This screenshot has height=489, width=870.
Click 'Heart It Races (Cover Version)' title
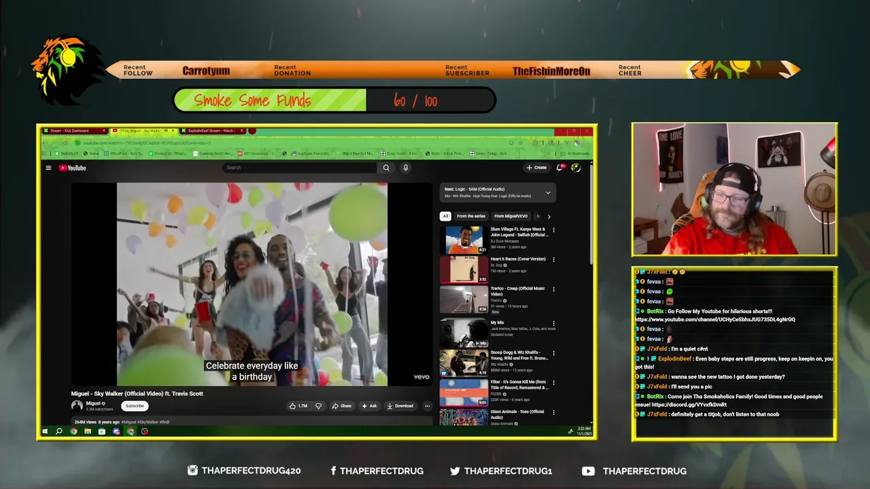coord(518,259)
